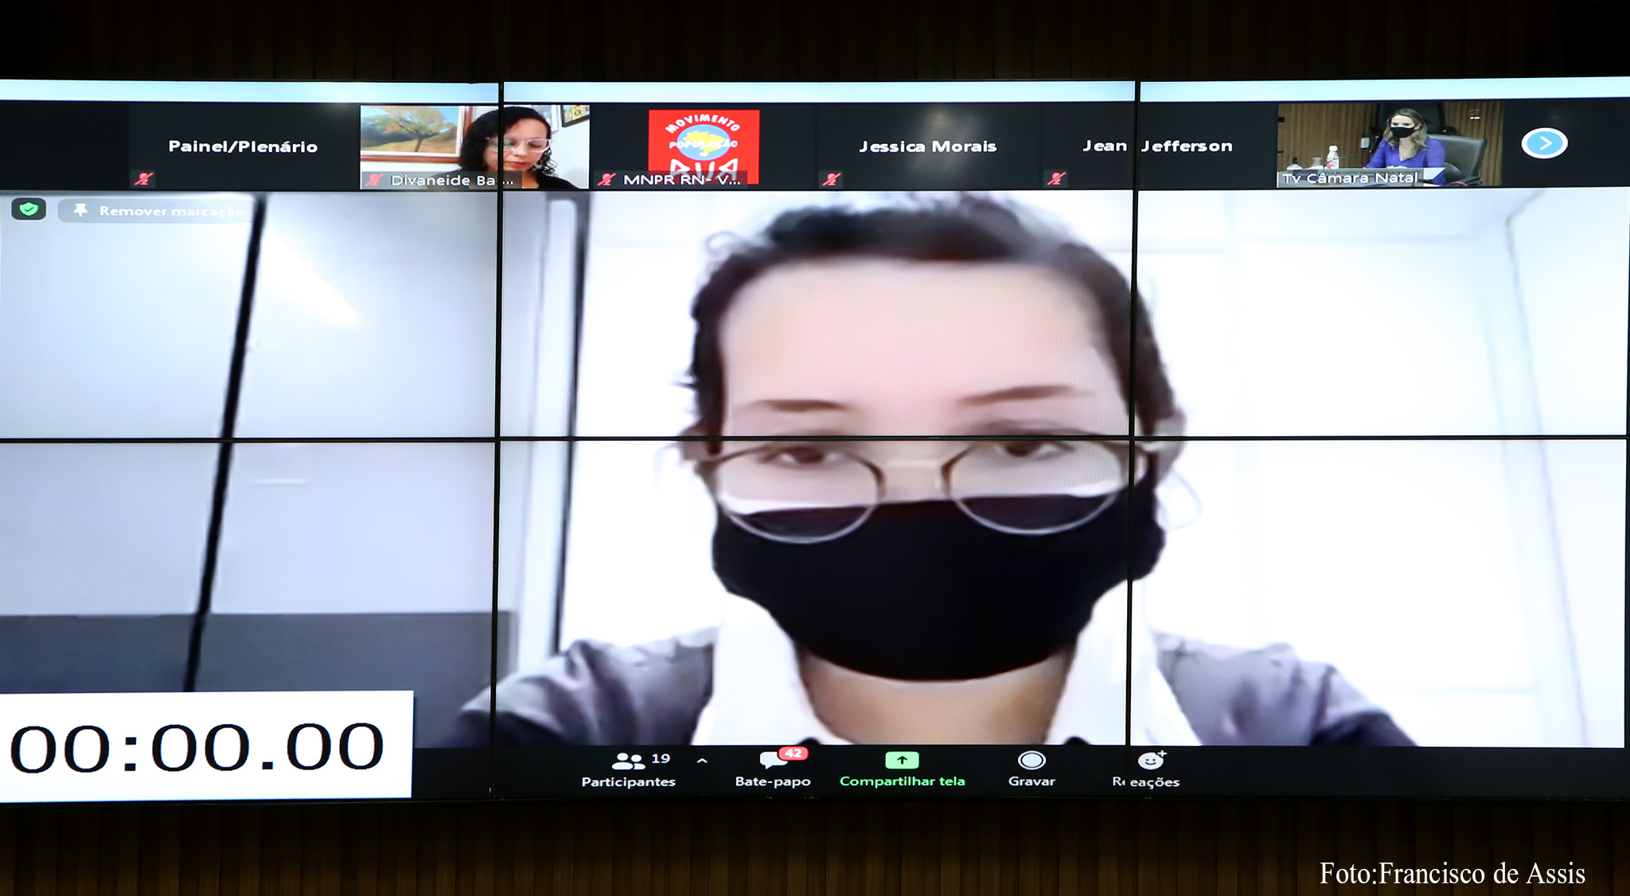Screen dimensions: 1630x896
Task: Click muted mic icon on Jessica Morais tile
Action: (x=831, y=179)
